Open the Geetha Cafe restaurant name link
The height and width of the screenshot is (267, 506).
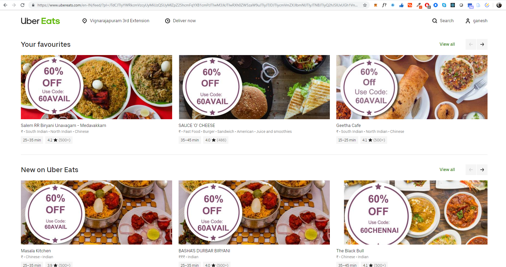tap(348, 126)
